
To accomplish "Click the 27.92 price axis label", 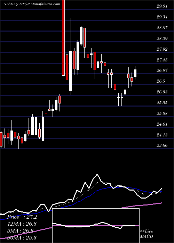I will click(x=162, y=49).
